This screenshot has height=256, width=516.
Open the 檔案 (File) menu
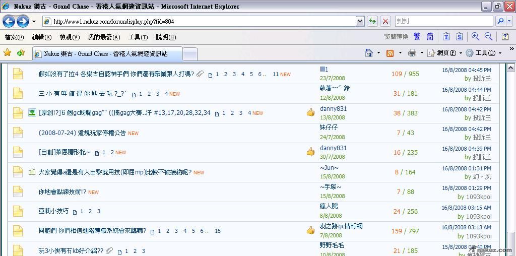(x=14, y=37)
